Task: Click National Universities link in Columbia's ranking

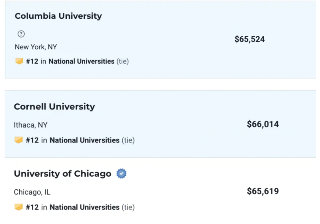Action: (81, 61)
